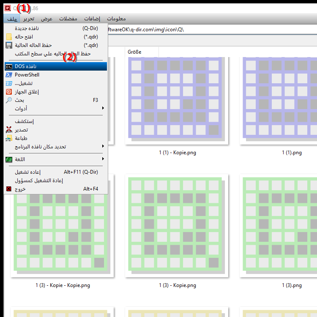Click file name 1 (3) - Kopie.png

[178, 285]
